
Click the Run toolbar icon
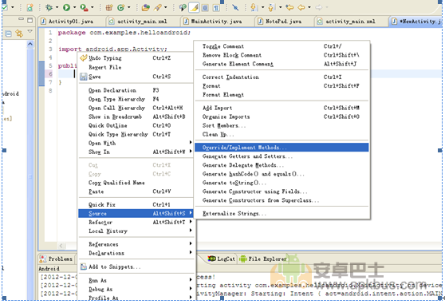(x=66, y=7)
